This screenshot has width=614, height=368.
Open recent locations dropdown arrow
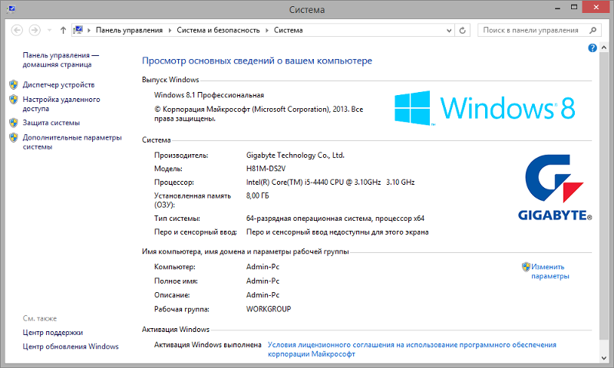pyautogui.click(x=49, y=31)
